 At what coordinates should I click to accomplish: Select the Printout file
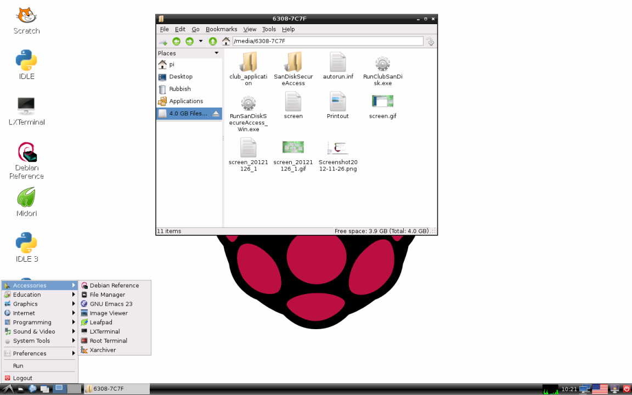coord(338,105)
